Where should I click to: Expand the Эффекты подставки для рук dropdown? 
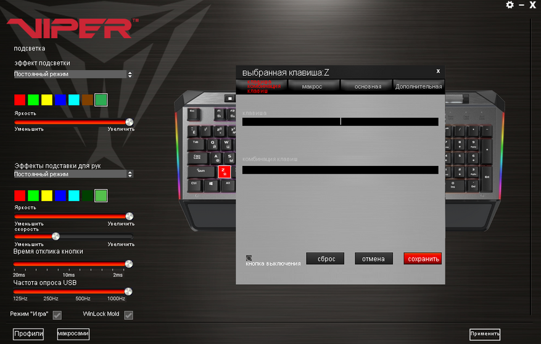[73, 174]
